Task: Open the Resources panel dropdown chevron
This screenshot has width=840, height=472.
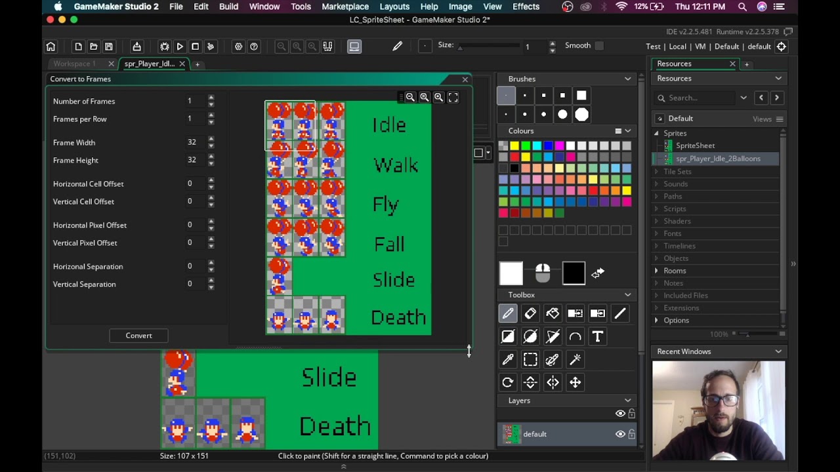Action: coord(778,79)
